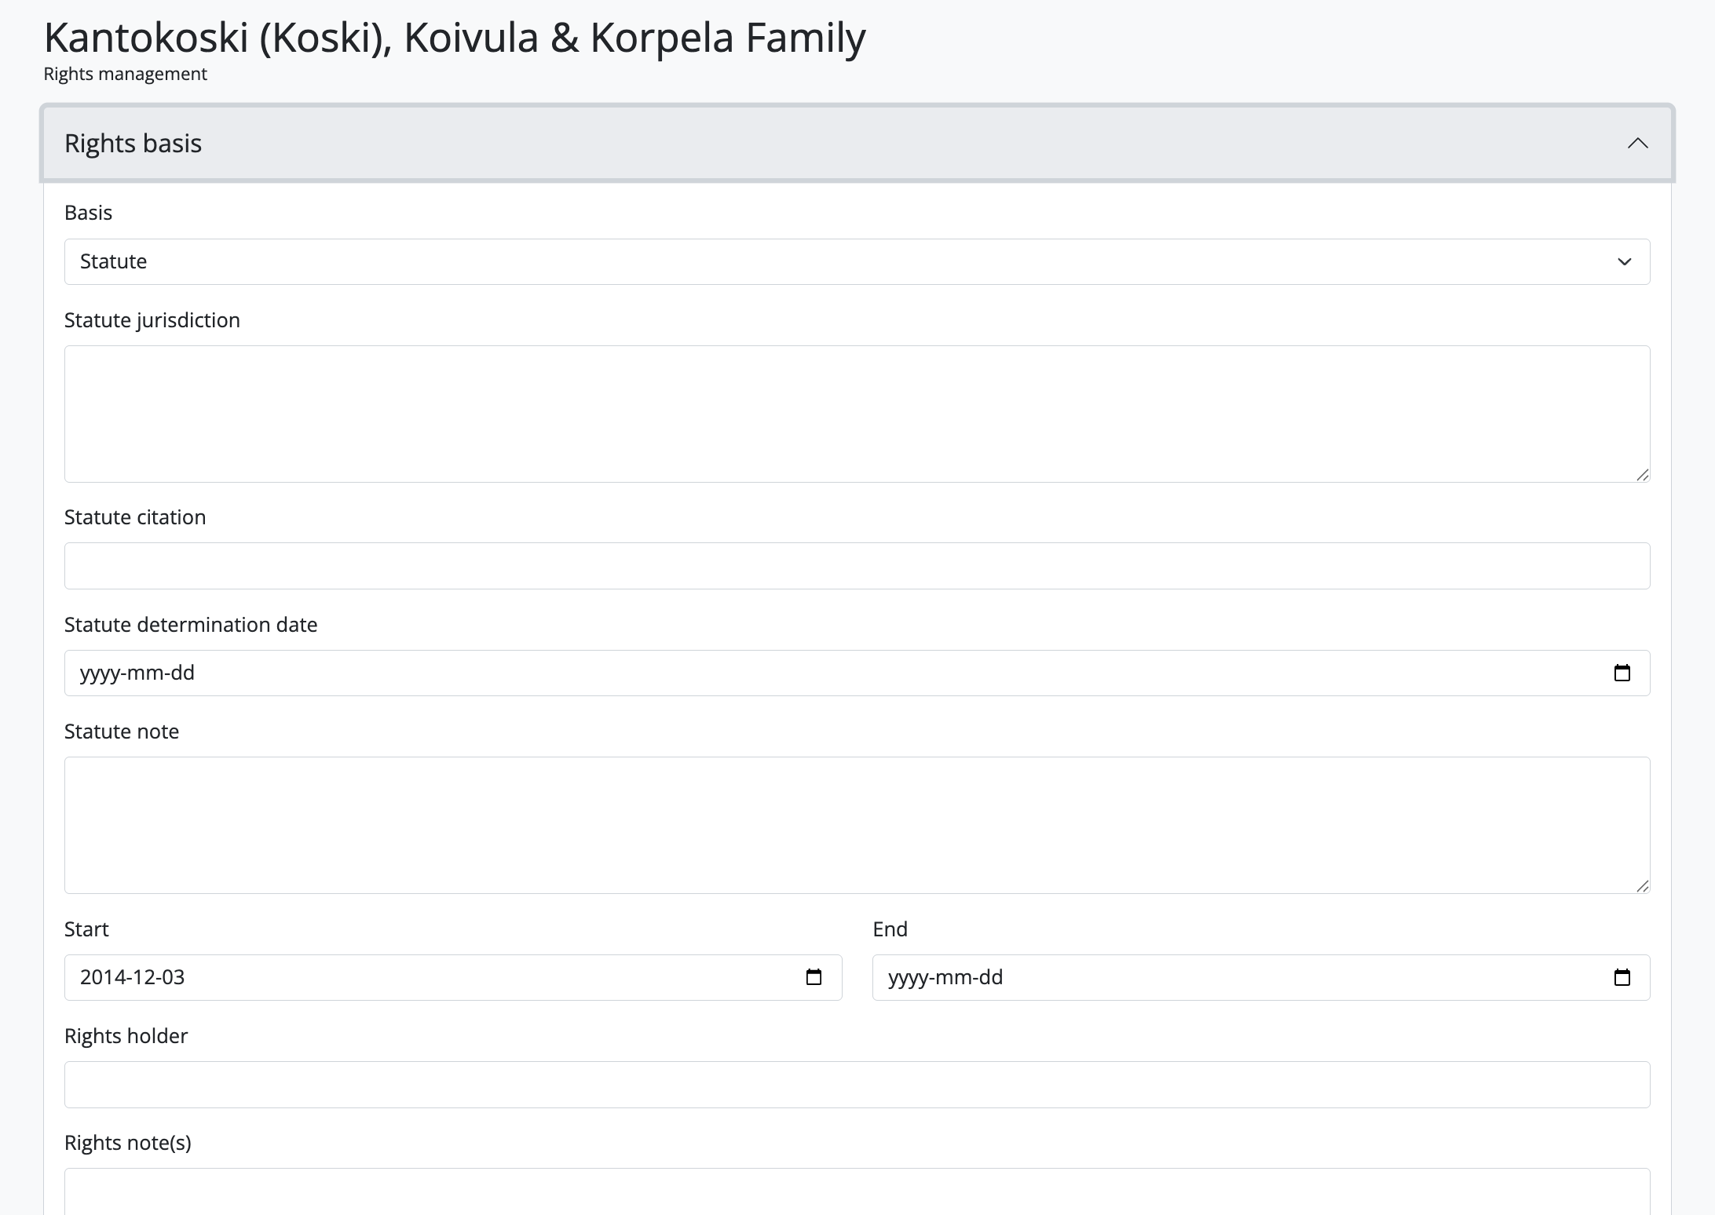The height and width of the screenshot is (1215, 1715).
Task: Click the Statute note label
Action: point(121,732)
